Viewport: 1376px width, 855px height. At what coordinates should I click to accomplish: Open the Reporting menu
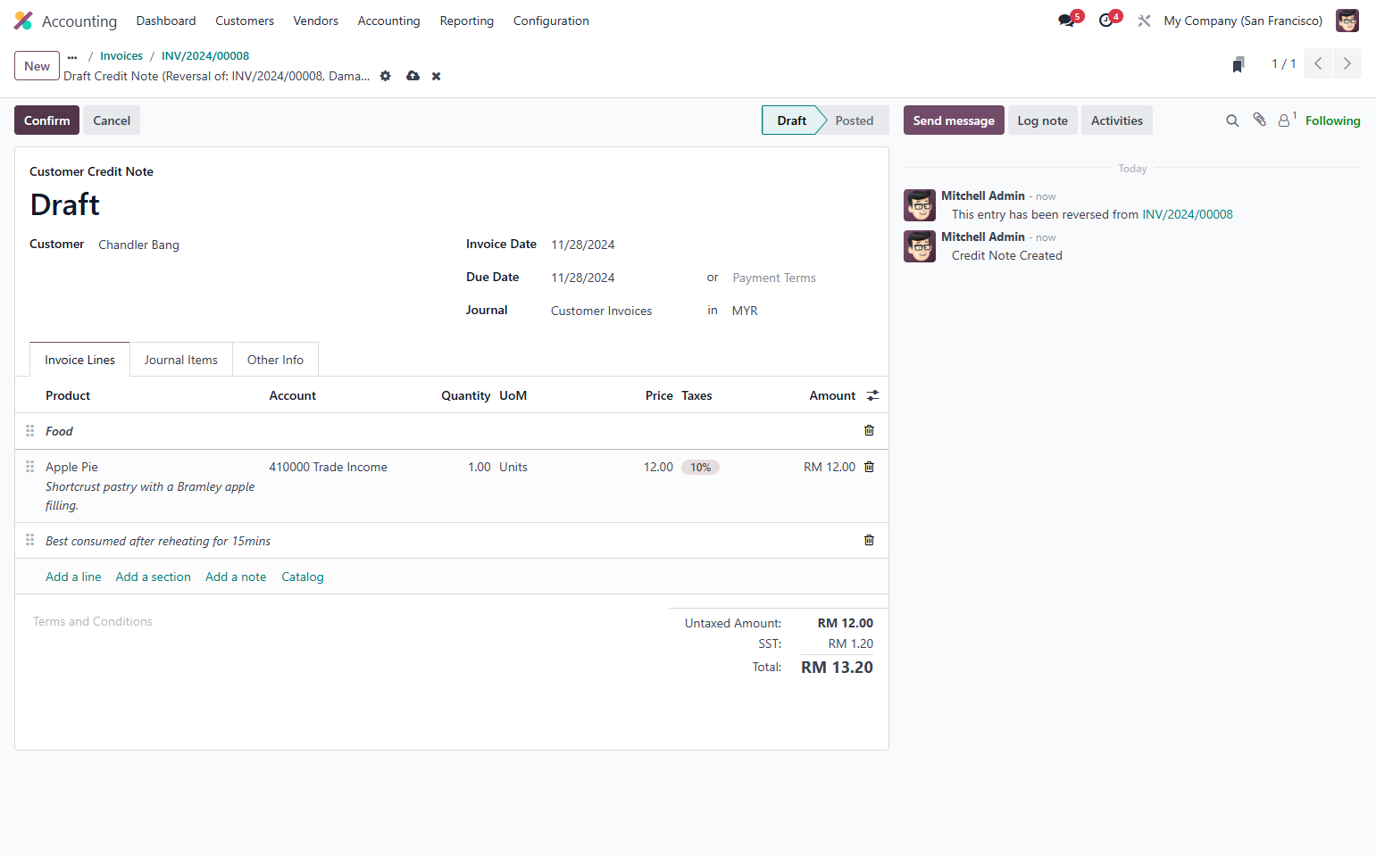coord(466,21)
